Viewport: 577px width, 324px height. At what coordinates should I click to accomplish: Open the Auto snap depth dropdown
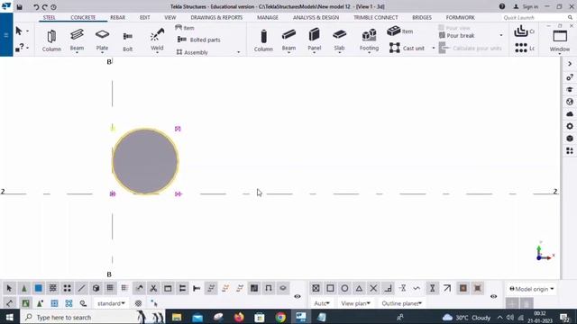pyautogui.click(x=322, y=303)
